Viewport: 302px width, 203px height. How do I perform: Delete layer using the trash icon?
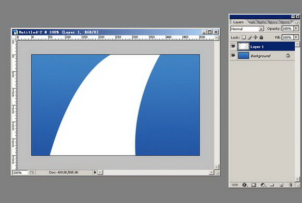tap(291, 185)
